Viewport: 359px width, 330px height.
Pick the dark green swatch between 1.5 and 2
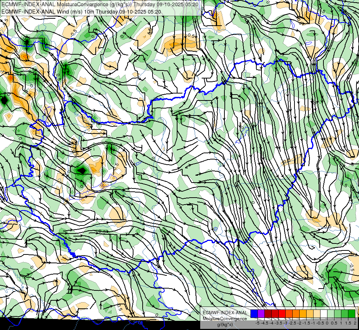(352, 314)
